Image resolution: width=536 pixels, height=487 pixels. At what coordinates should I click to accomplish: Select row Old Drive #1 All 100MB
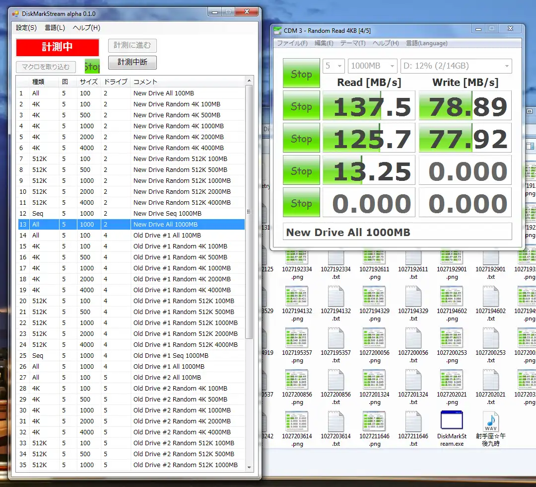coord(131,236)
